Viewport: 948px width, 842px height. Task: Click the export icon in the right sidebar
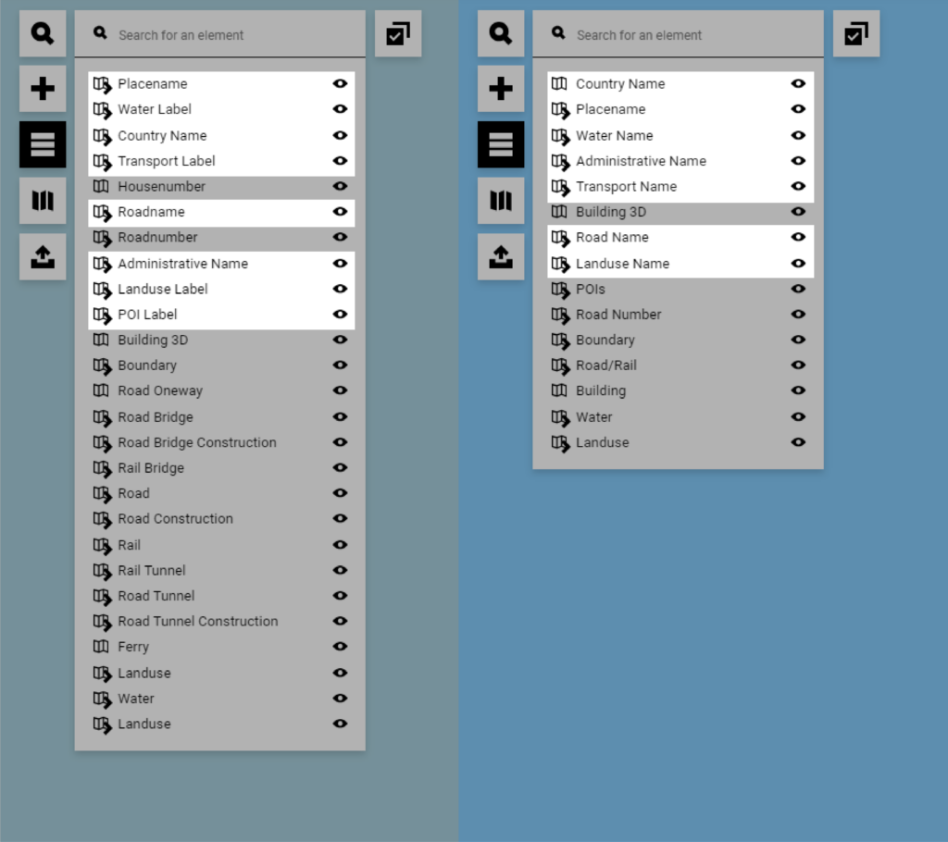click(x=500, y=256)
